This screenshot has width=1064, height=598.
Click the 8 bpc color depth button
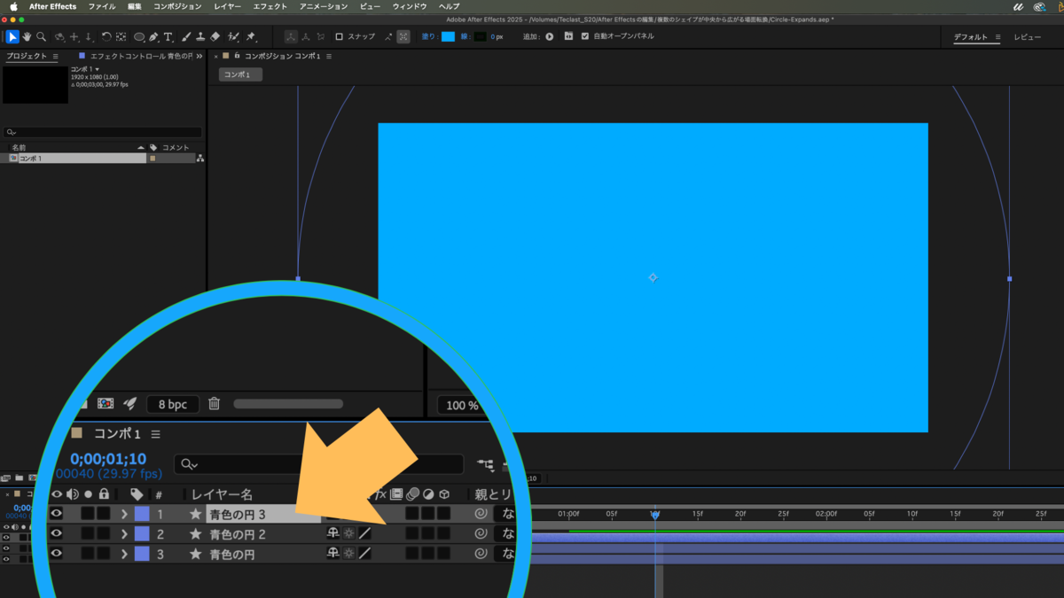coord(172,405)
